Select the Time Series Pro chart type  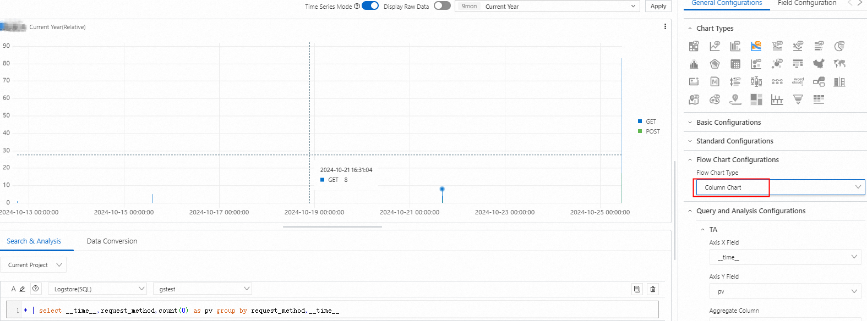[x=798, y=46]
